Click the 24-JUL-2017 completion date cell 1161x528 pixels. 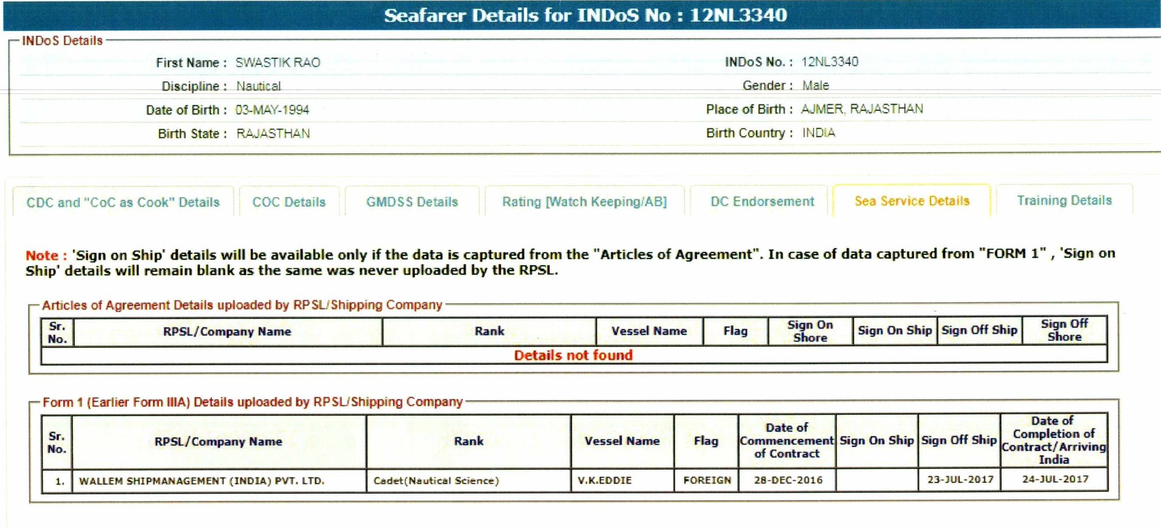coord(1055,480)
